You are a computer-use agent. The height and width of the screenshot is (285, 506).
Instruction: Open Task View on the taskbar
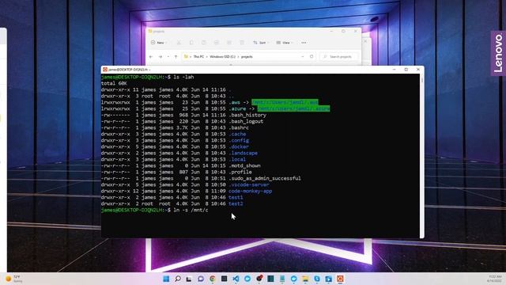[189, 279]
